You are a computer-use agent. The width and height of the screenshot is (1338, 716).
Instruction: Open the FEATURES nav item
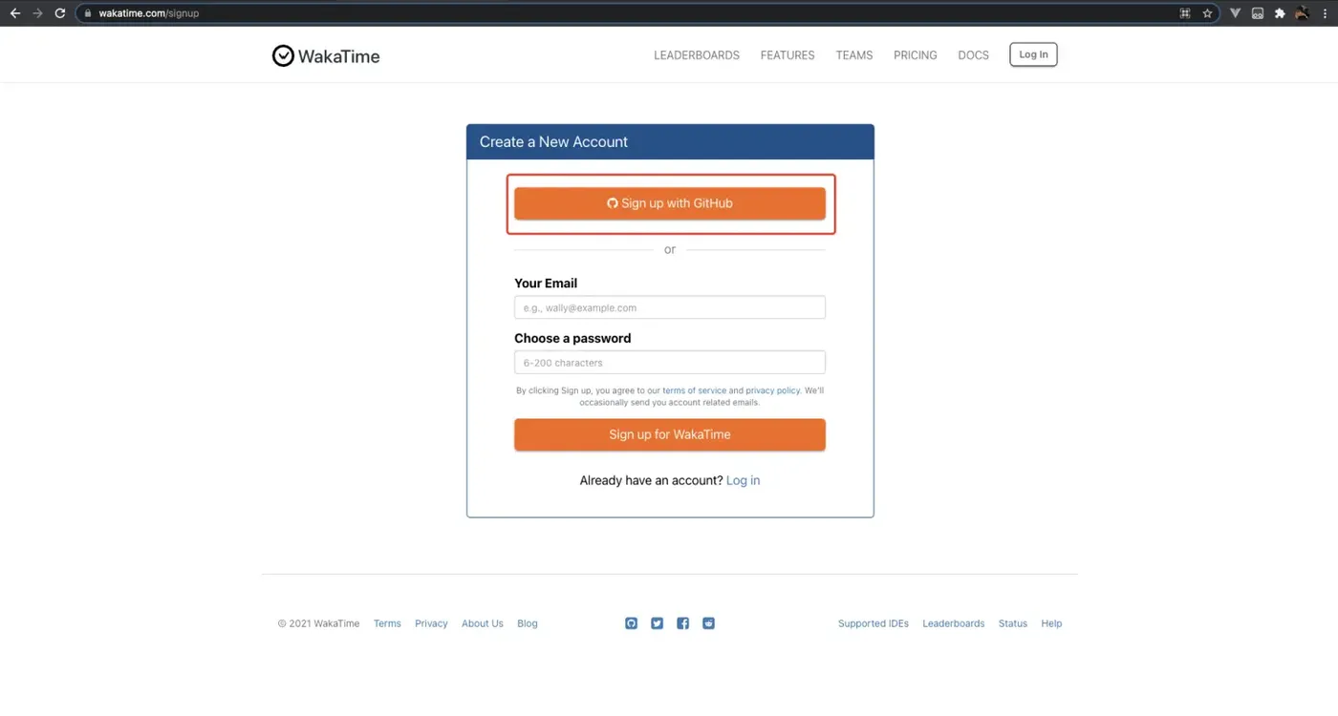788,55
